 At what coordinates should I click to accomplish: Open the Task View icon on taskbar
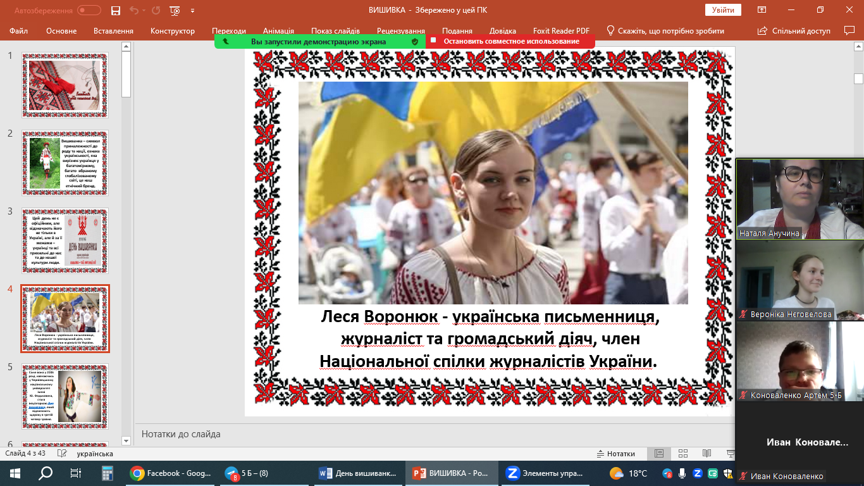point(76,473)
